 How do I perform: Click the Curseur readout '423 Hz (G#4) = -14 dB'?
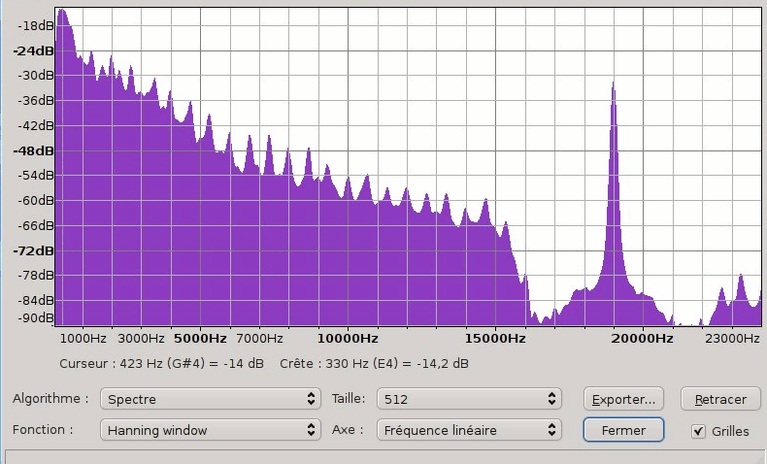pos(192,364)
